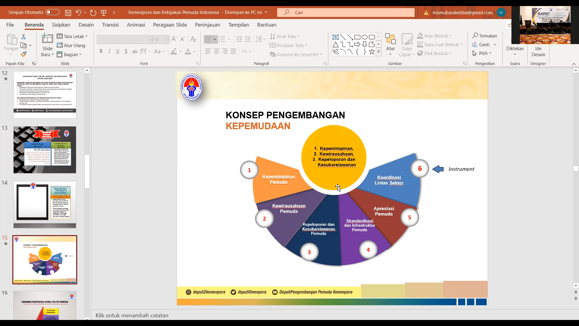The image size is (579, 326).
Task: Select the text box shape icon
Action: click(335, 37)
